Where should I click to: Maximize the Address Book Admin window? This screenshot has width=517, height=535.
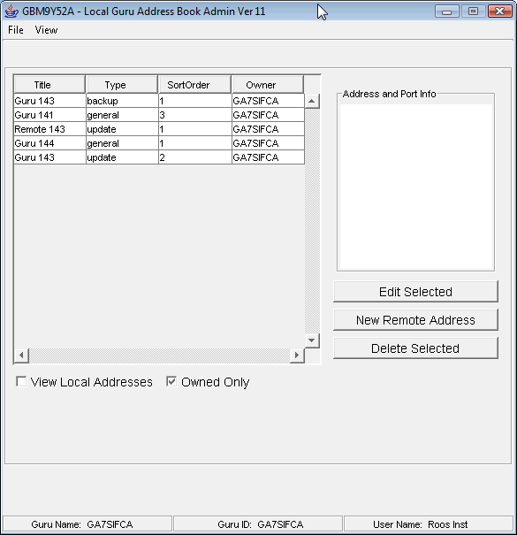click(473, 11)
